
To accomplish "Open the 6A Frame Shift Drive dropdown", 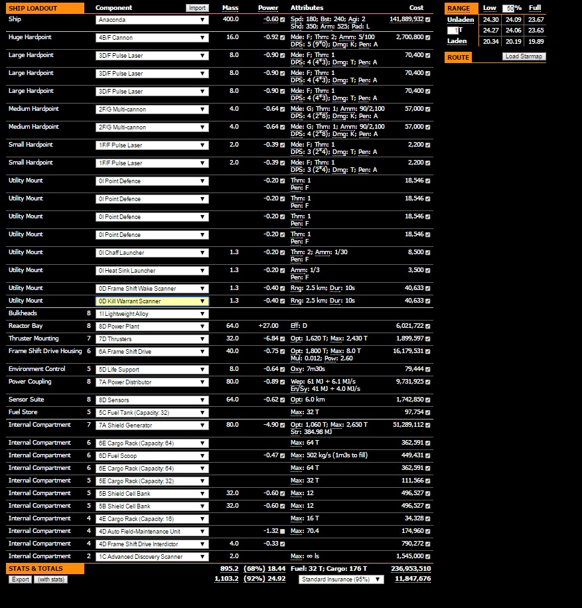I will (152, 352).
